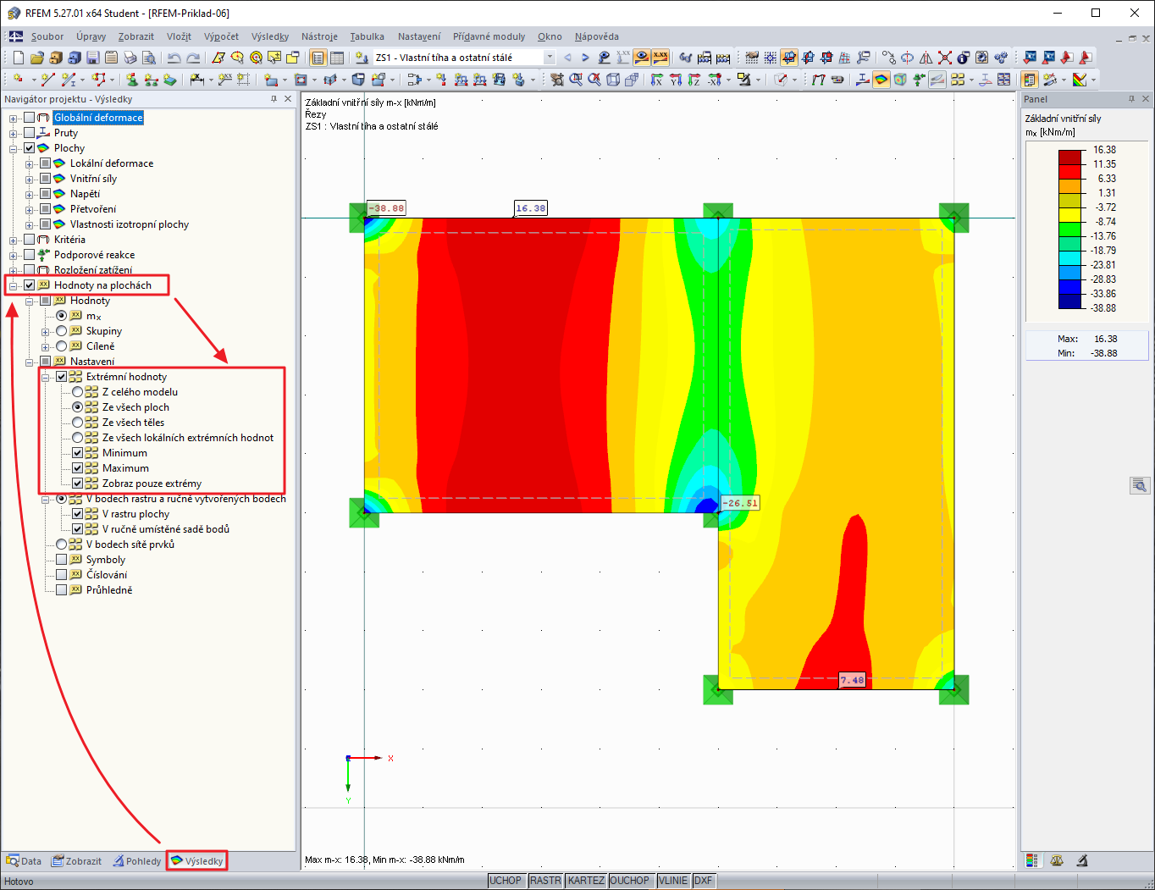Image resolution: width=1155 pixels, height=890 pixels.
Task: Toggle UCHOP in the status bar
Action: click(x=506, y=881)
